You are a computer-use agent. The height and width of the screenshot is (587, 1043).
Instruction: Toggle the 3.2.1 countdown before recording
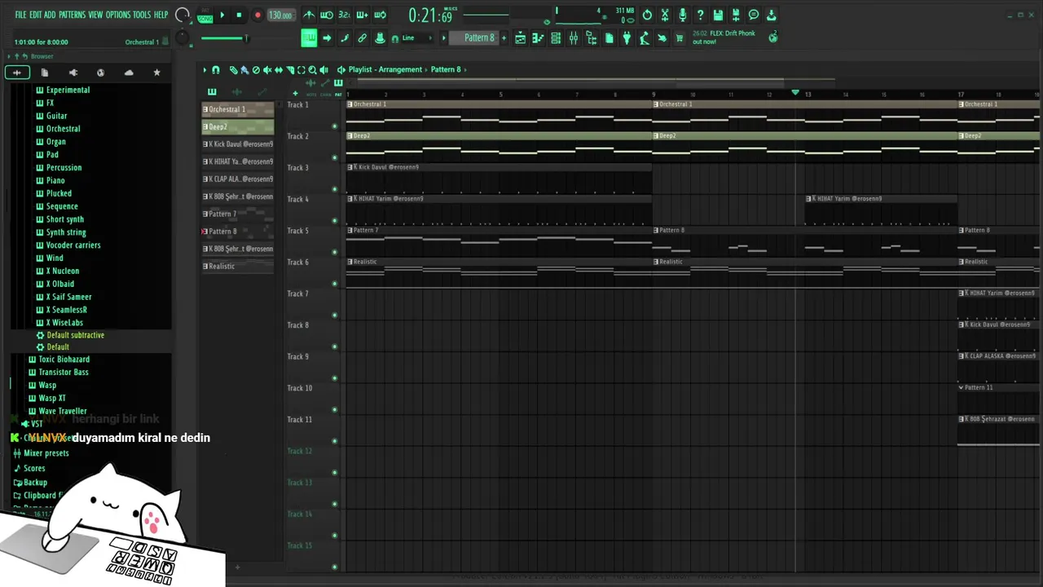tap(345, 15)
